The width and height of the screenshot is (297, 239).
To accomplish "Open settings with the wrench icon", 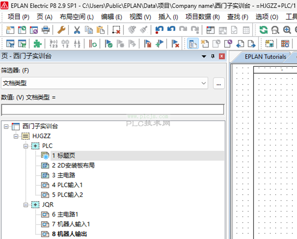I will [61, 30].
